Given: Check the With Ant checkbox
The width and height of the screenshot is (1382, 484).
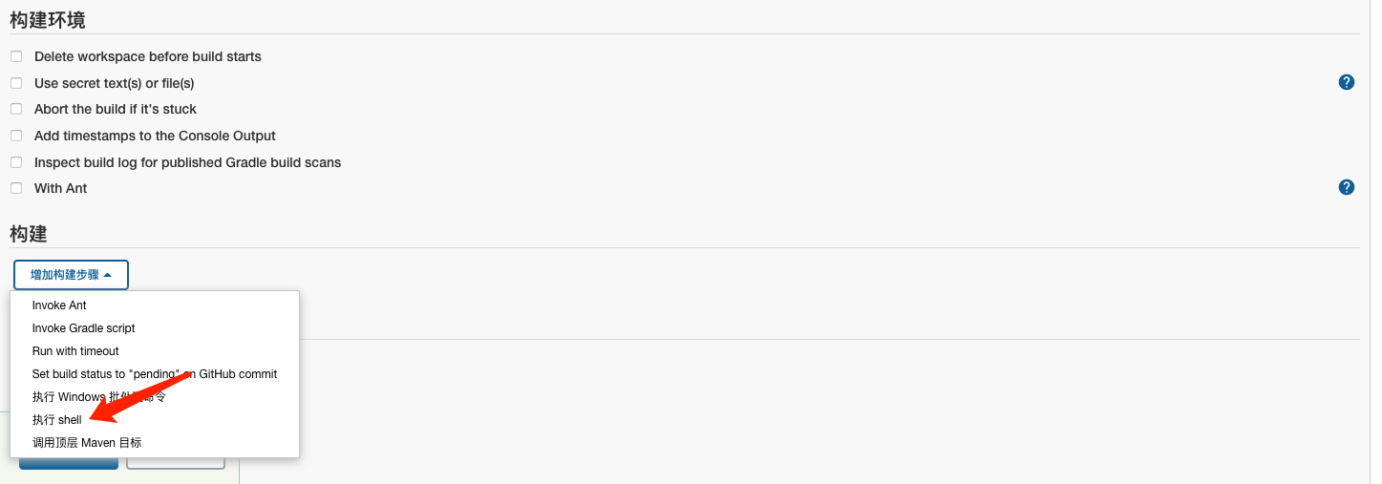Looking at the screenshot, I should click(x=16, y=188).
